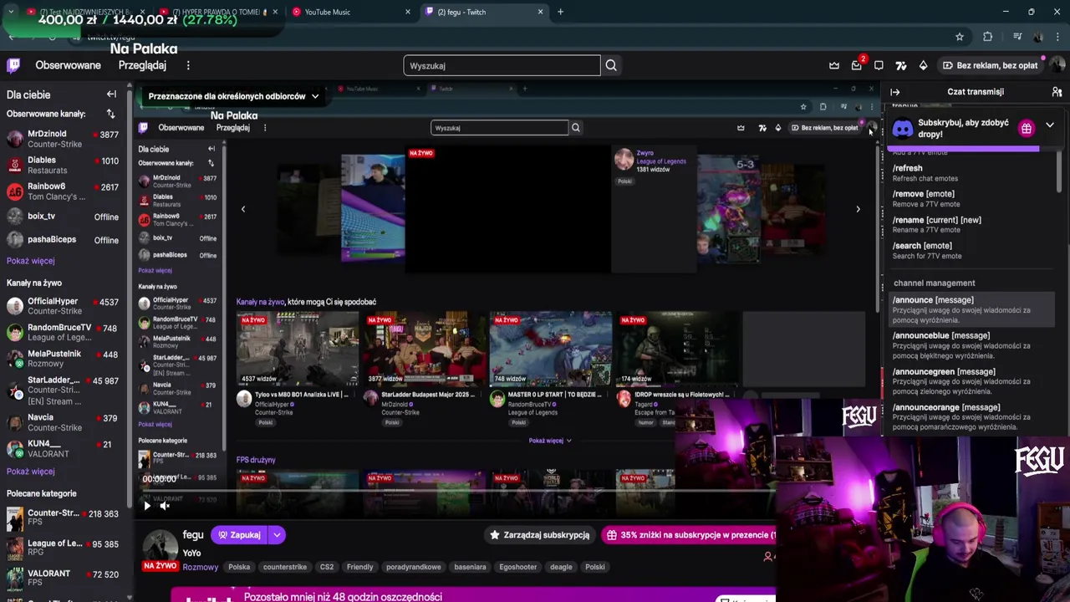Switch to the YouTube Music browser tab
This screenshot has height=602, width=1070.
(351, 12)
